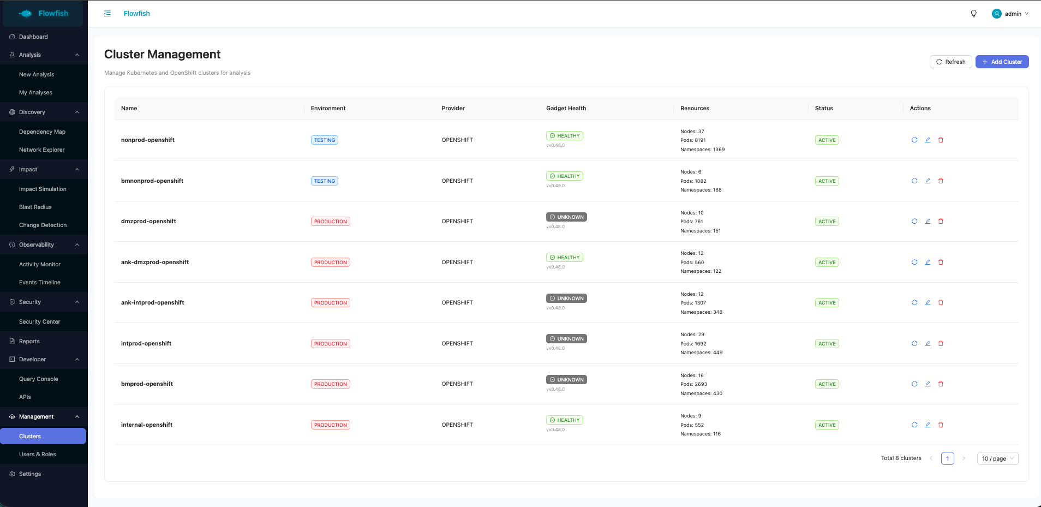1041x507 pixels.
Task: Collapse the Impact sidebar section
Action: (x=44, y=169)
